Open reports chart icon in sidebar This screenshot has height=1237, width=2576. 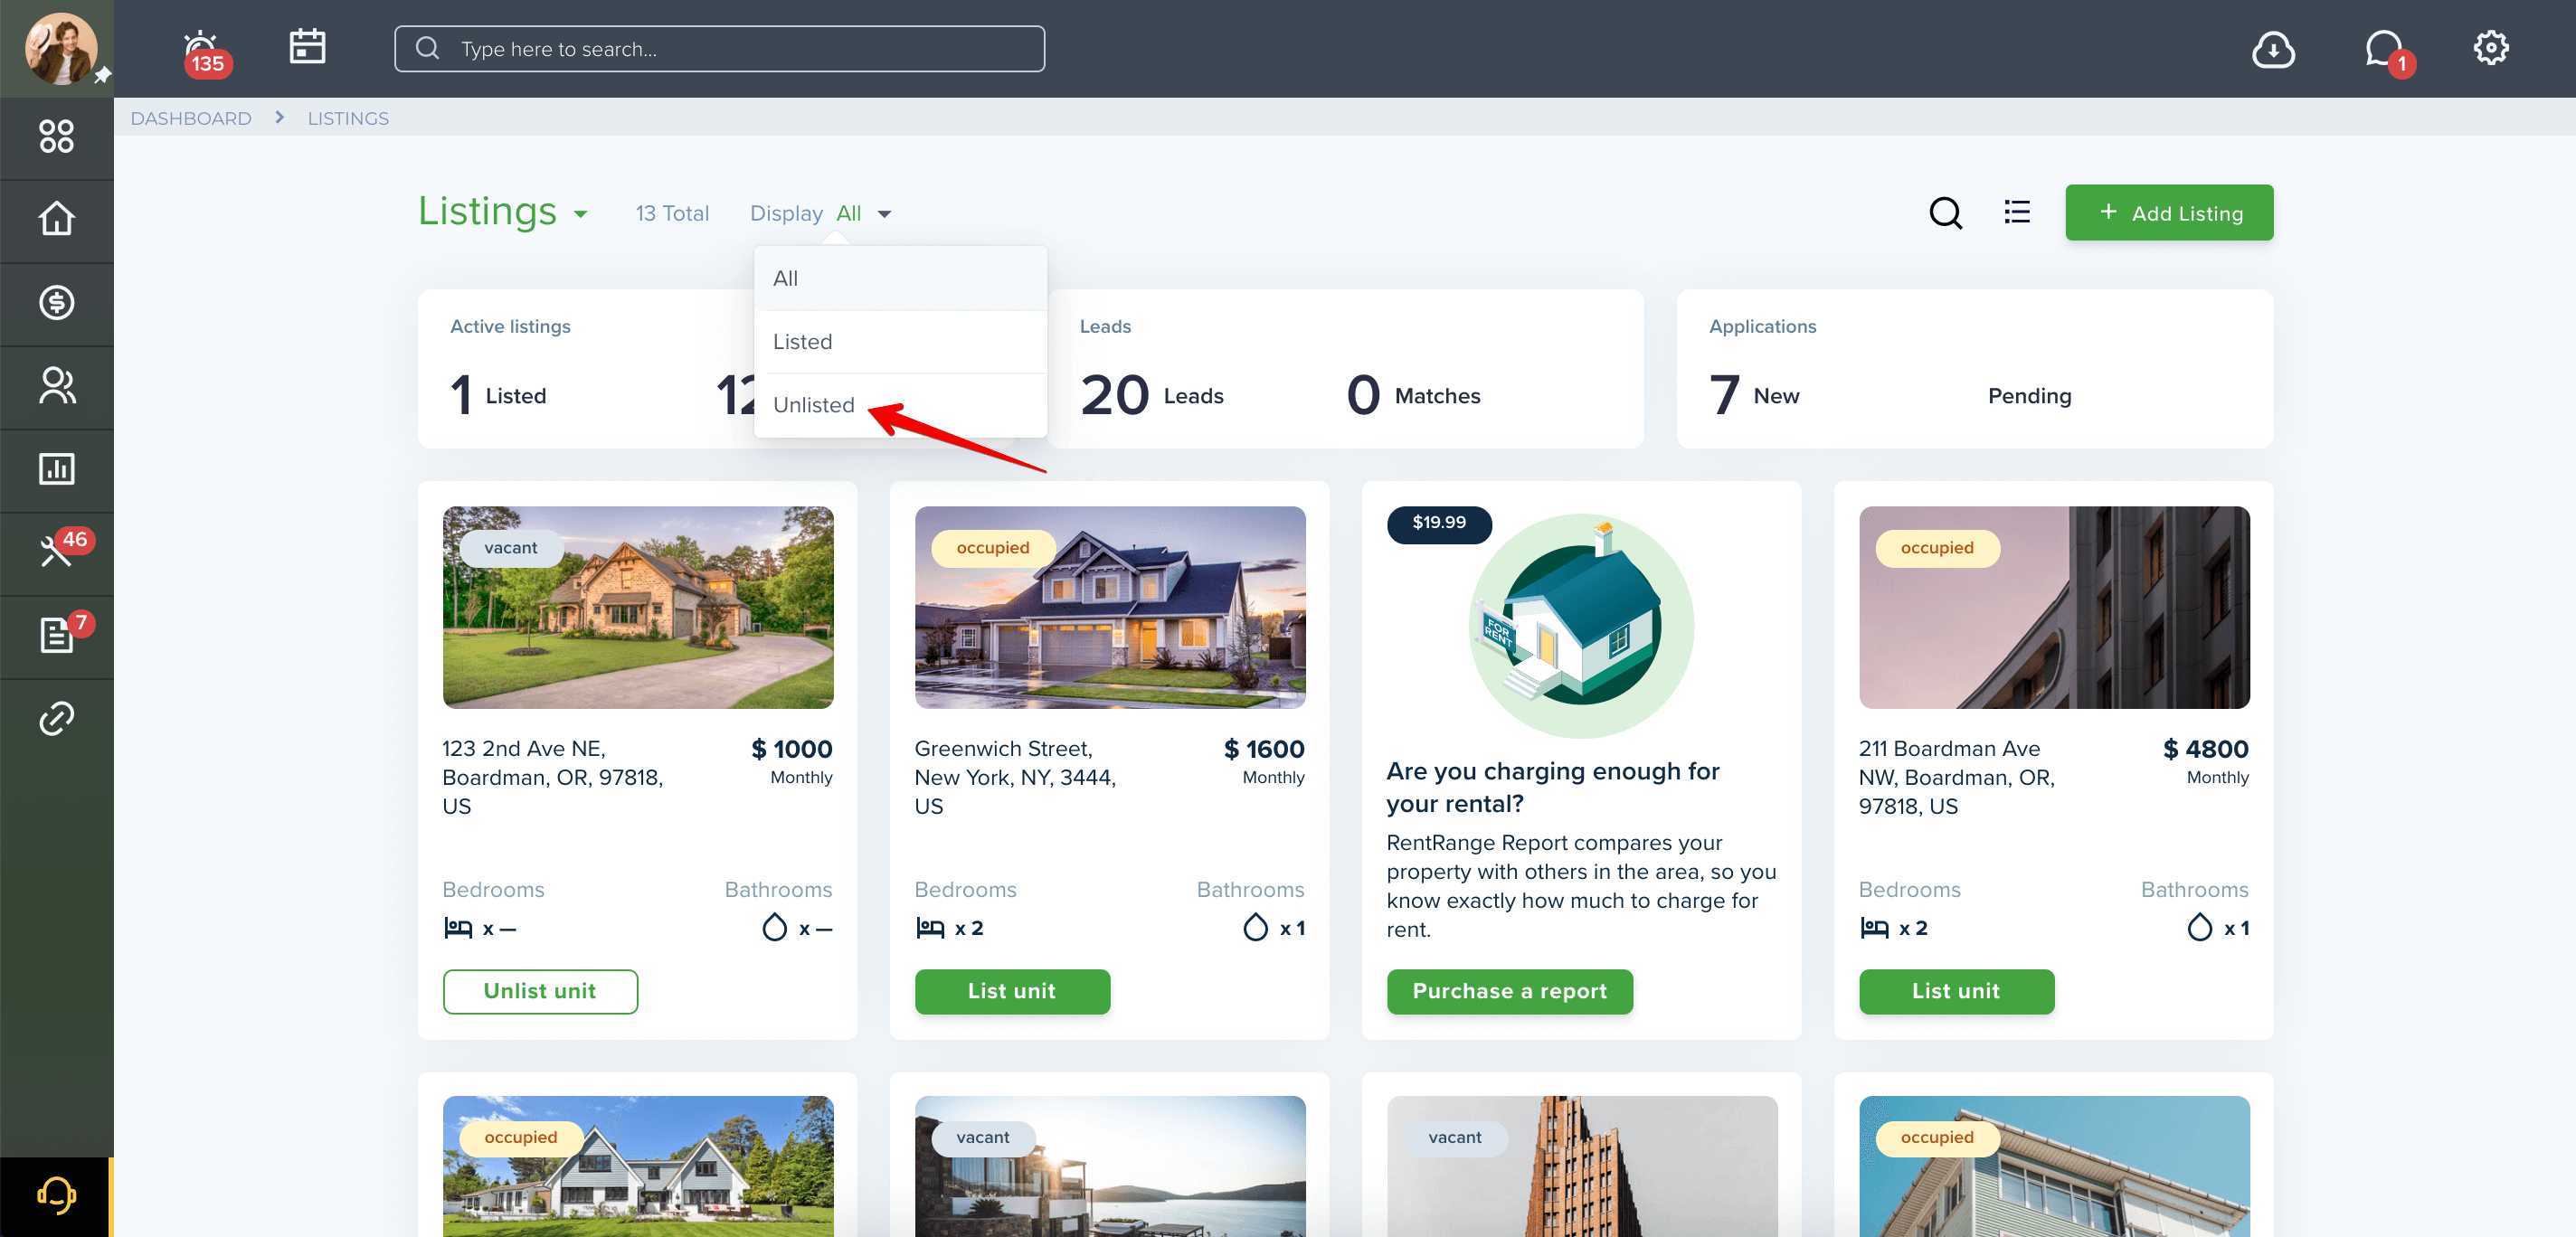click(x=57, y=468)
